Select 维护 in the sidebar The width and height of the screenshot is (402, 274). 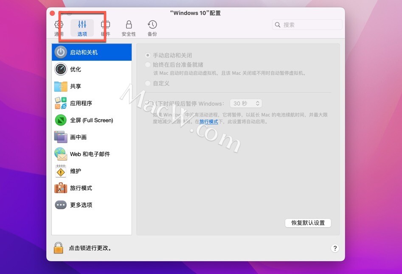point(92,171)
